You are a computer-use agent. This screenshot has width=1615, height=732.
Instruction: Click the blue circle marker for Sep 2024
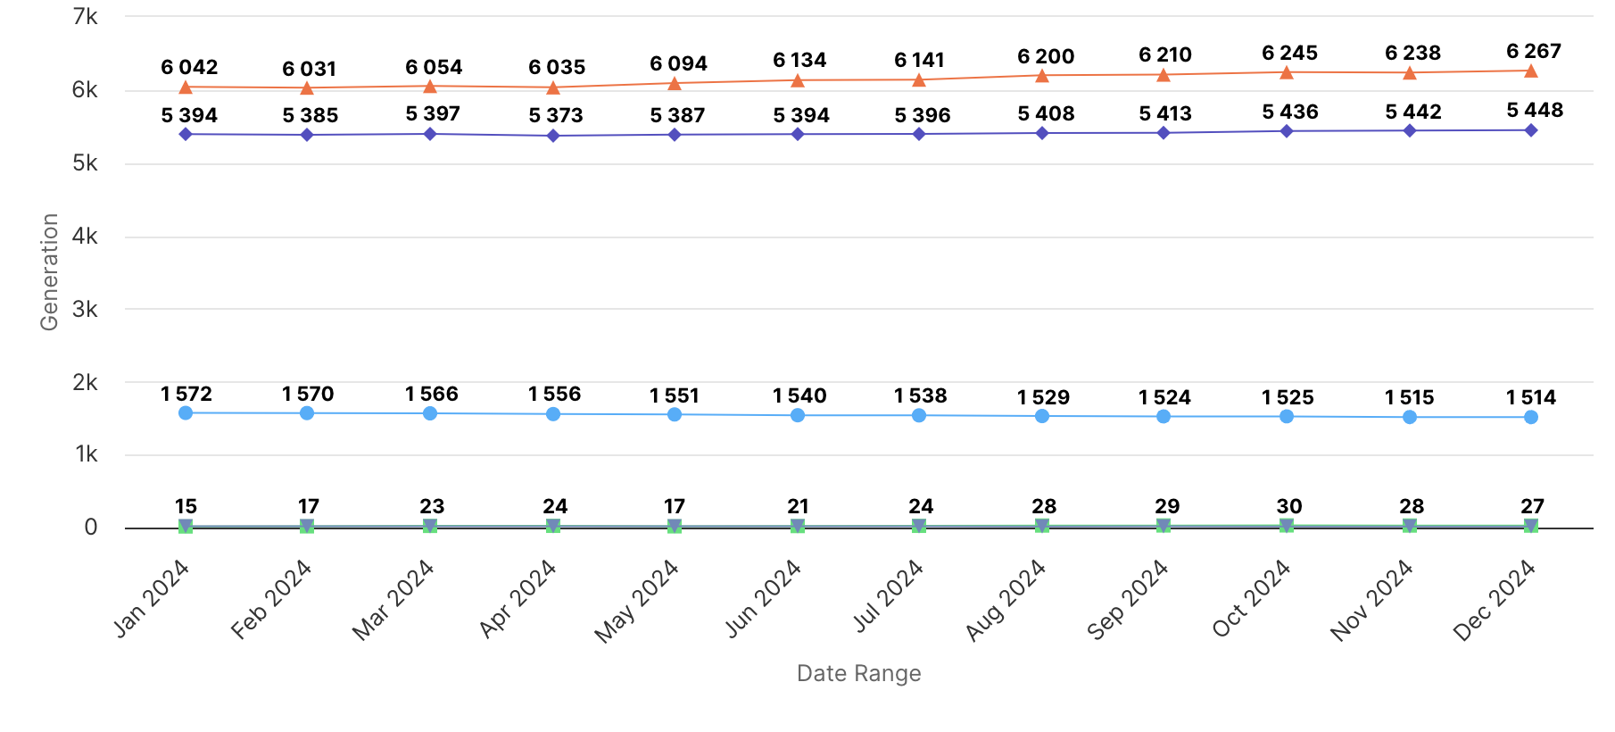click(1164, 416)
